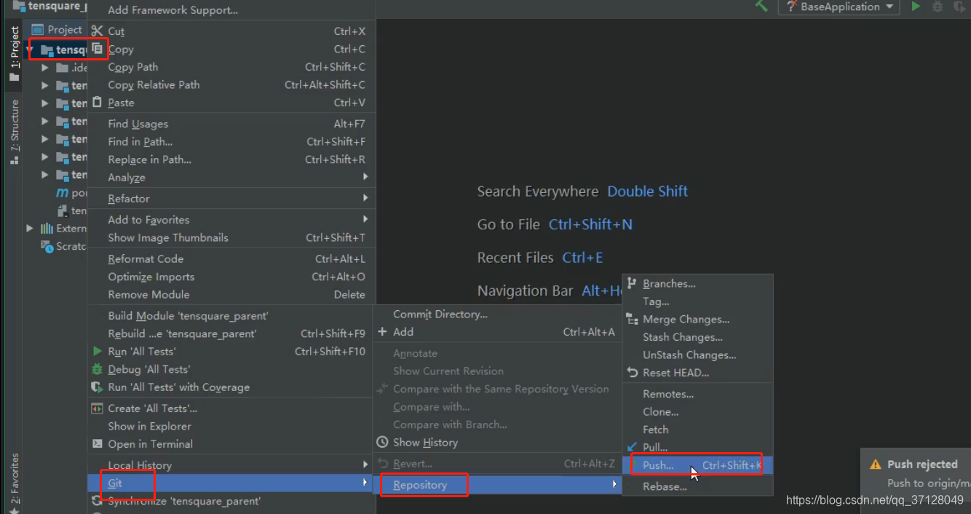The width and height of the screenshot is (971, 514).
Task: Select Show Image Thumbnails menu item
Action: pos(231,237)
